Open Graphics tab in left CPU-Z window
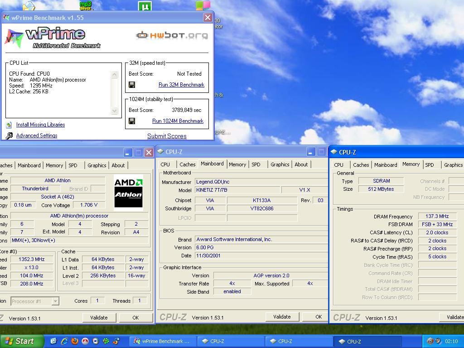 click(97, 165)
